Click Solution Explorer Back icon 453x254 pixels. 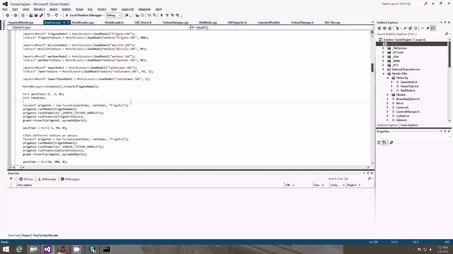pos(379,28)
